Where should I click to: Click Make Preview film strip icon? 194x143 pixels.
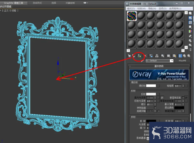190,36
